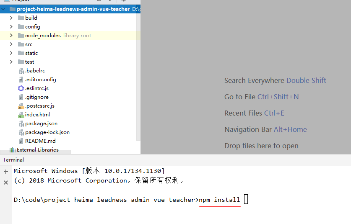The image size is (351, 224).
Task: Select the node_modules folder icon
Action: 21,35
